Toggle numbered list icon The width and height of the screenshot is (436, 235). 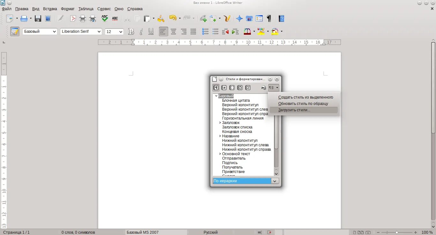206,31
